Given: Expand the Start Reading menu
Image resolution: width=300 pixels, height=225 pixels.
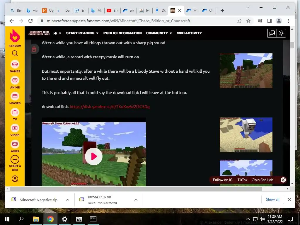Looking at the screenshot, I should 82,33.
